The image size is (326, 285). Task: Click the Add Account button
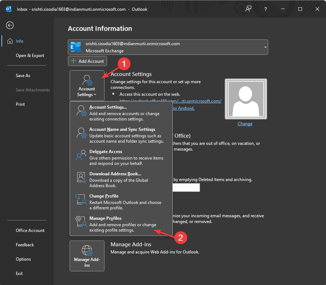tap(87, 61)
